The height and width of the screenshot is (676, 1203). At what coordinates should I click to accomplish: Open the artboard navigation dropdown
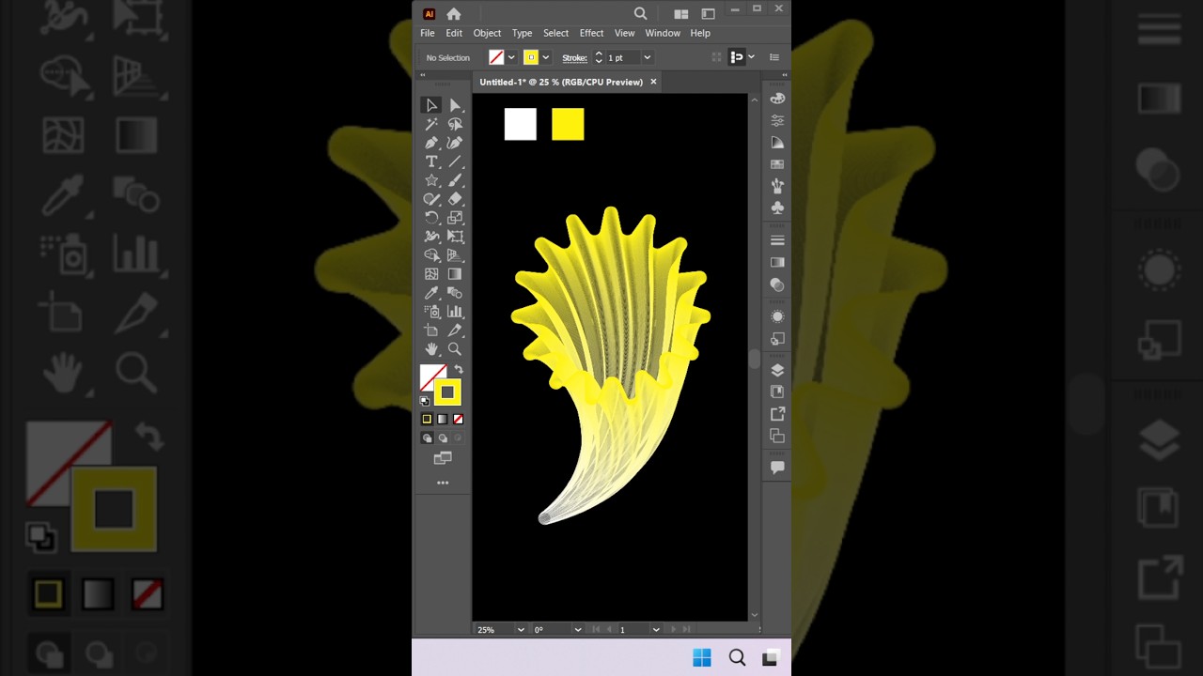click(656, 629)
